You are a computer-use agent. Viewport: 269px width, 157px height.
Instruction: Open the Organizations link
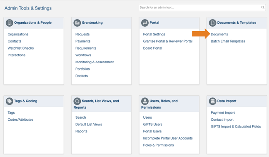click(18, 34)
